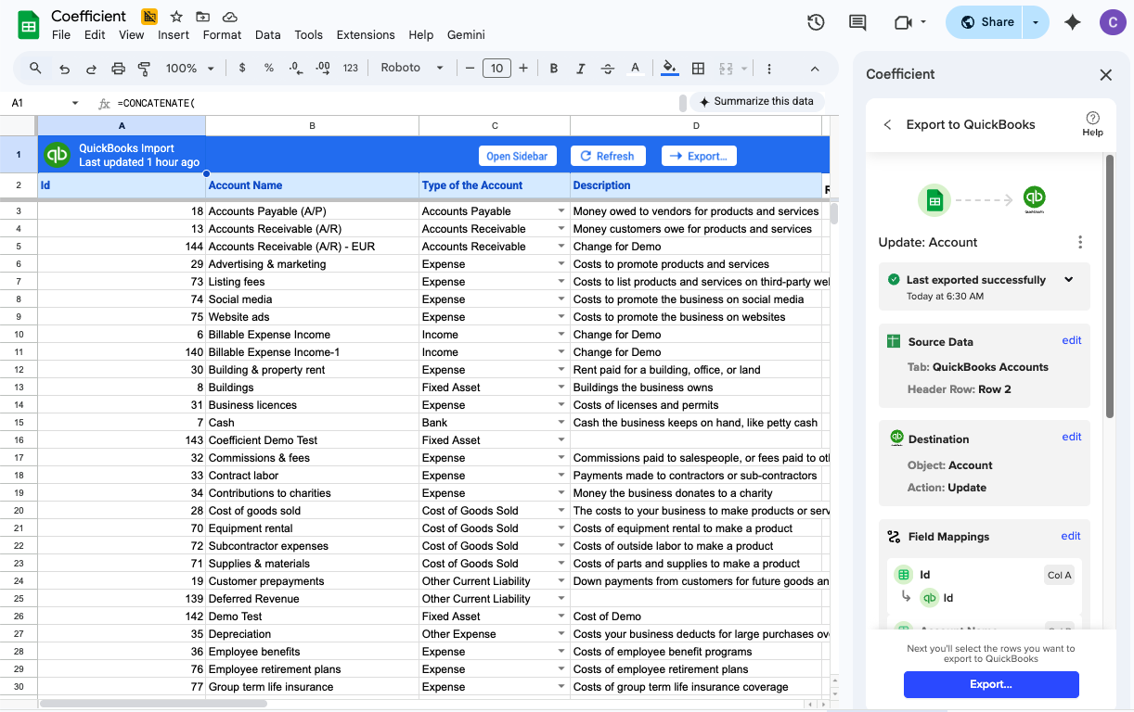
Task: Click edit link for Source Data
Action: [x=1071, y=340]
